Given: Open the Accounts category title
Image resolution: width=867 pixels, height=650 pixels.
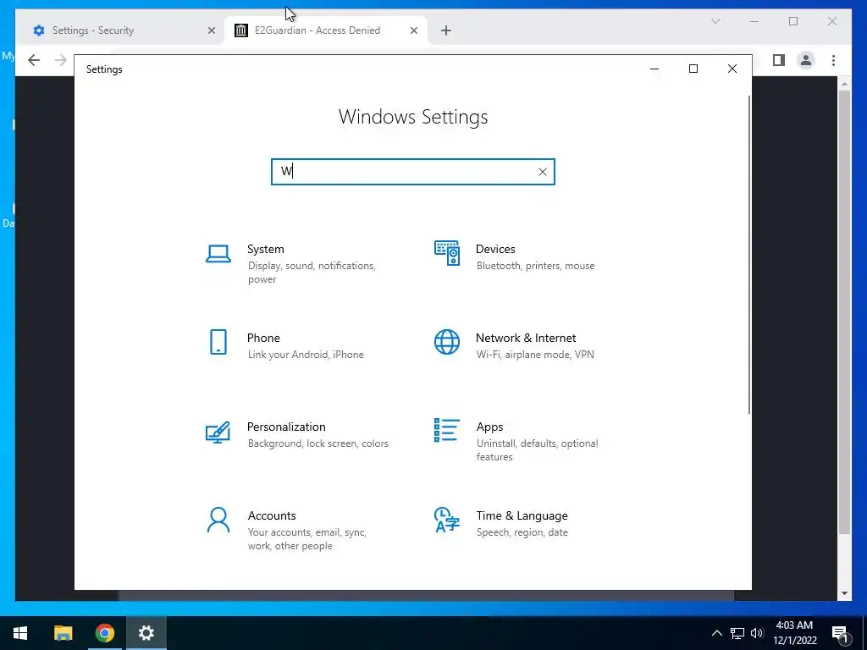Looking at the screenshot, I should (272, 515).
